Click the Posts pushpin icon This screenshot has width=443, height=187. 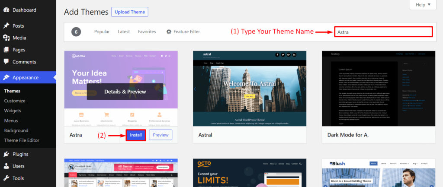6,25
